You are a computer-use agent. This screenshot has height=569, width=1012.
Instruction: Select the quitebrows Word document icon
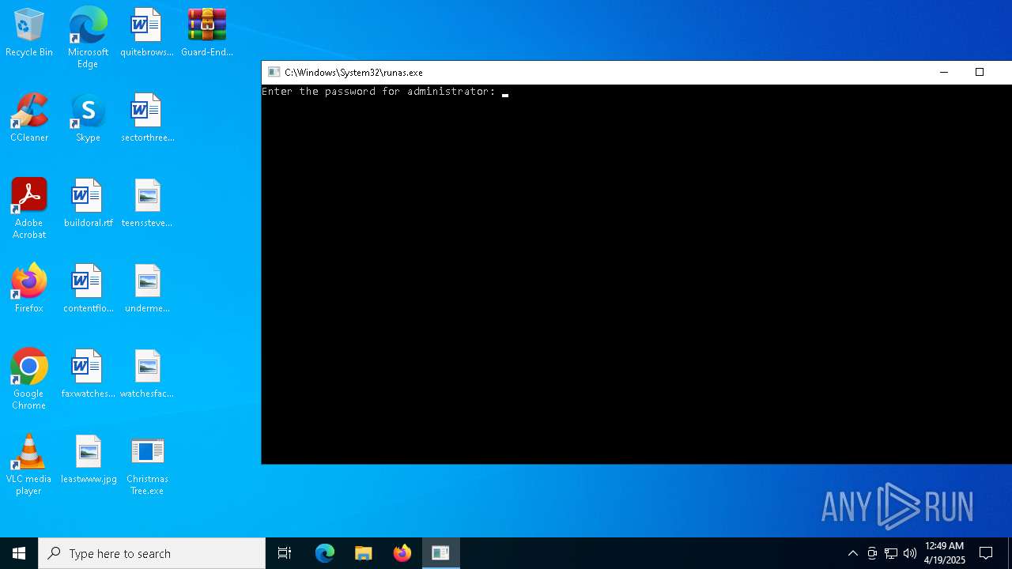[x=147, y=33]
